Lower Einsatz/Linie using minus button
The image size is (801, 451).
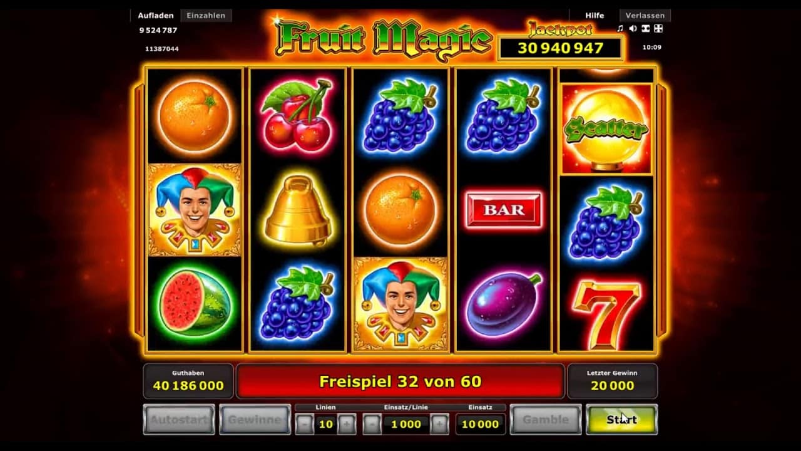tap(372, 424)
